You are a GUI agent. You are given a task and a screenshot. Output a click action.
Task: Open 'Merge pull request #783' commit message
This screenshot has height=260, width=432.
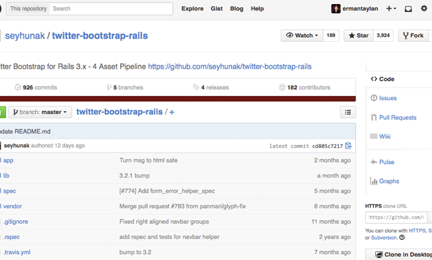(x=182, y=206)
